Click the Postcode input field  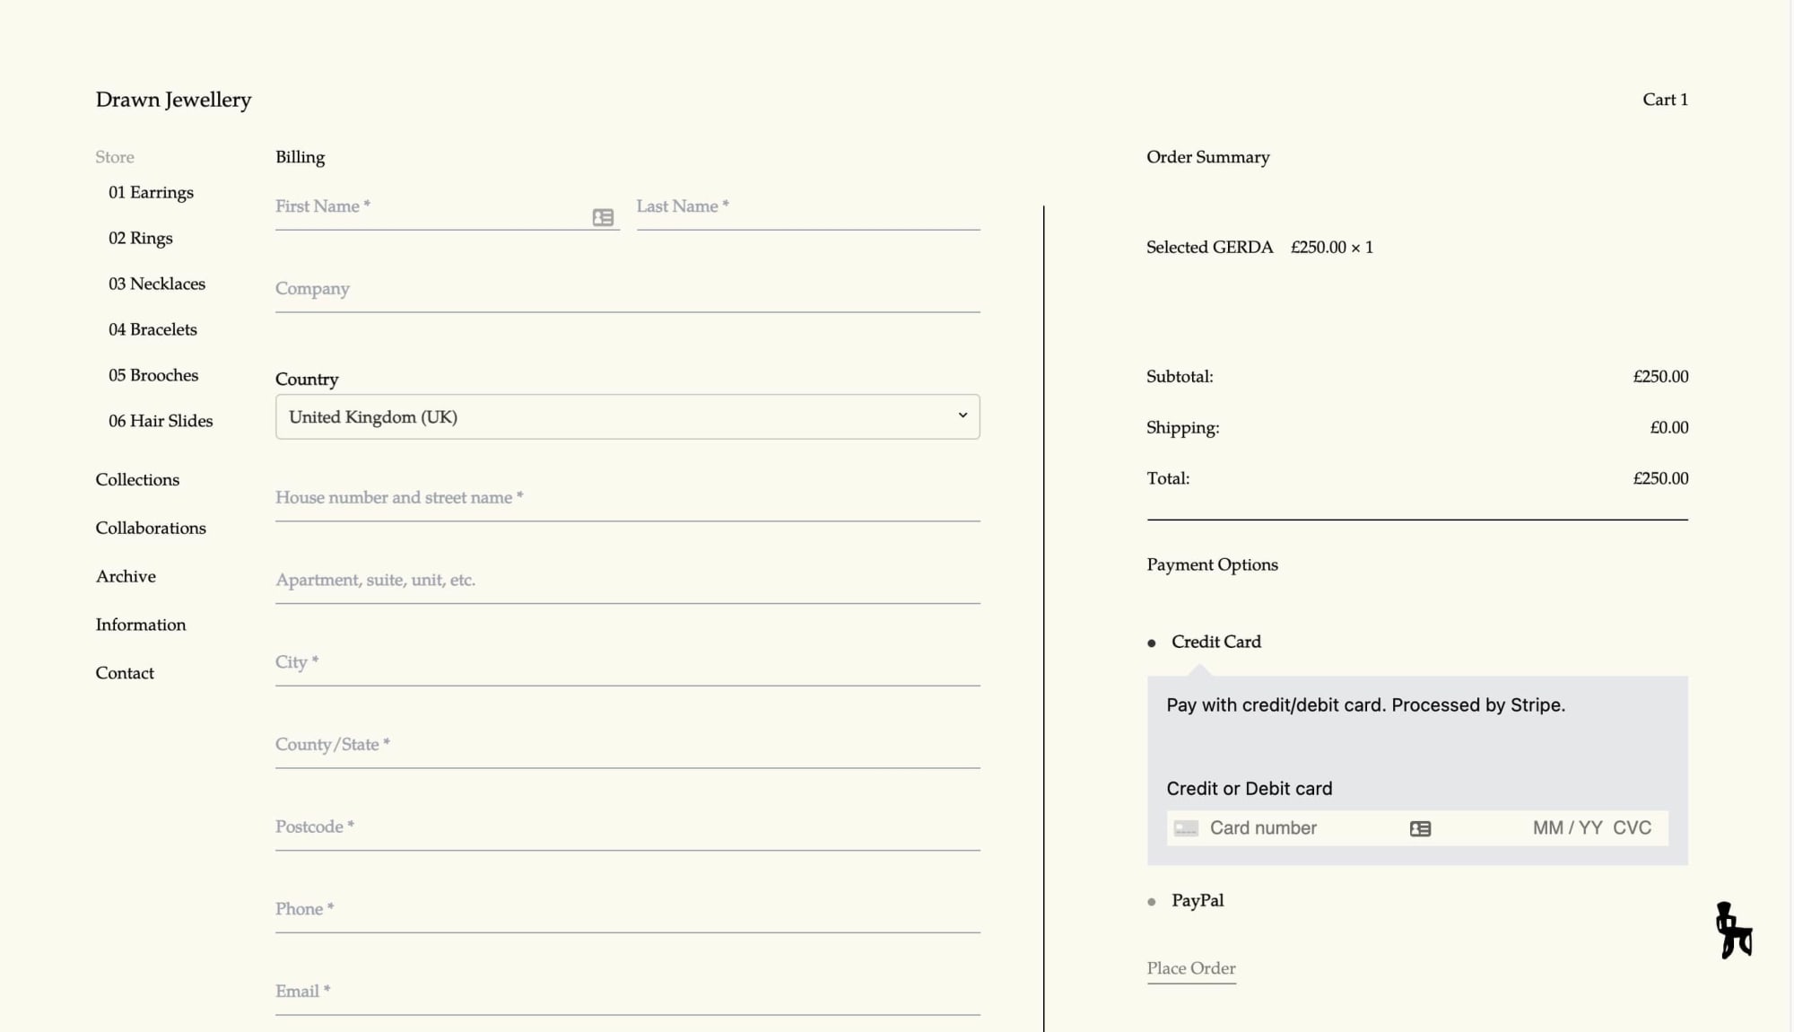(x=626, y=827)
